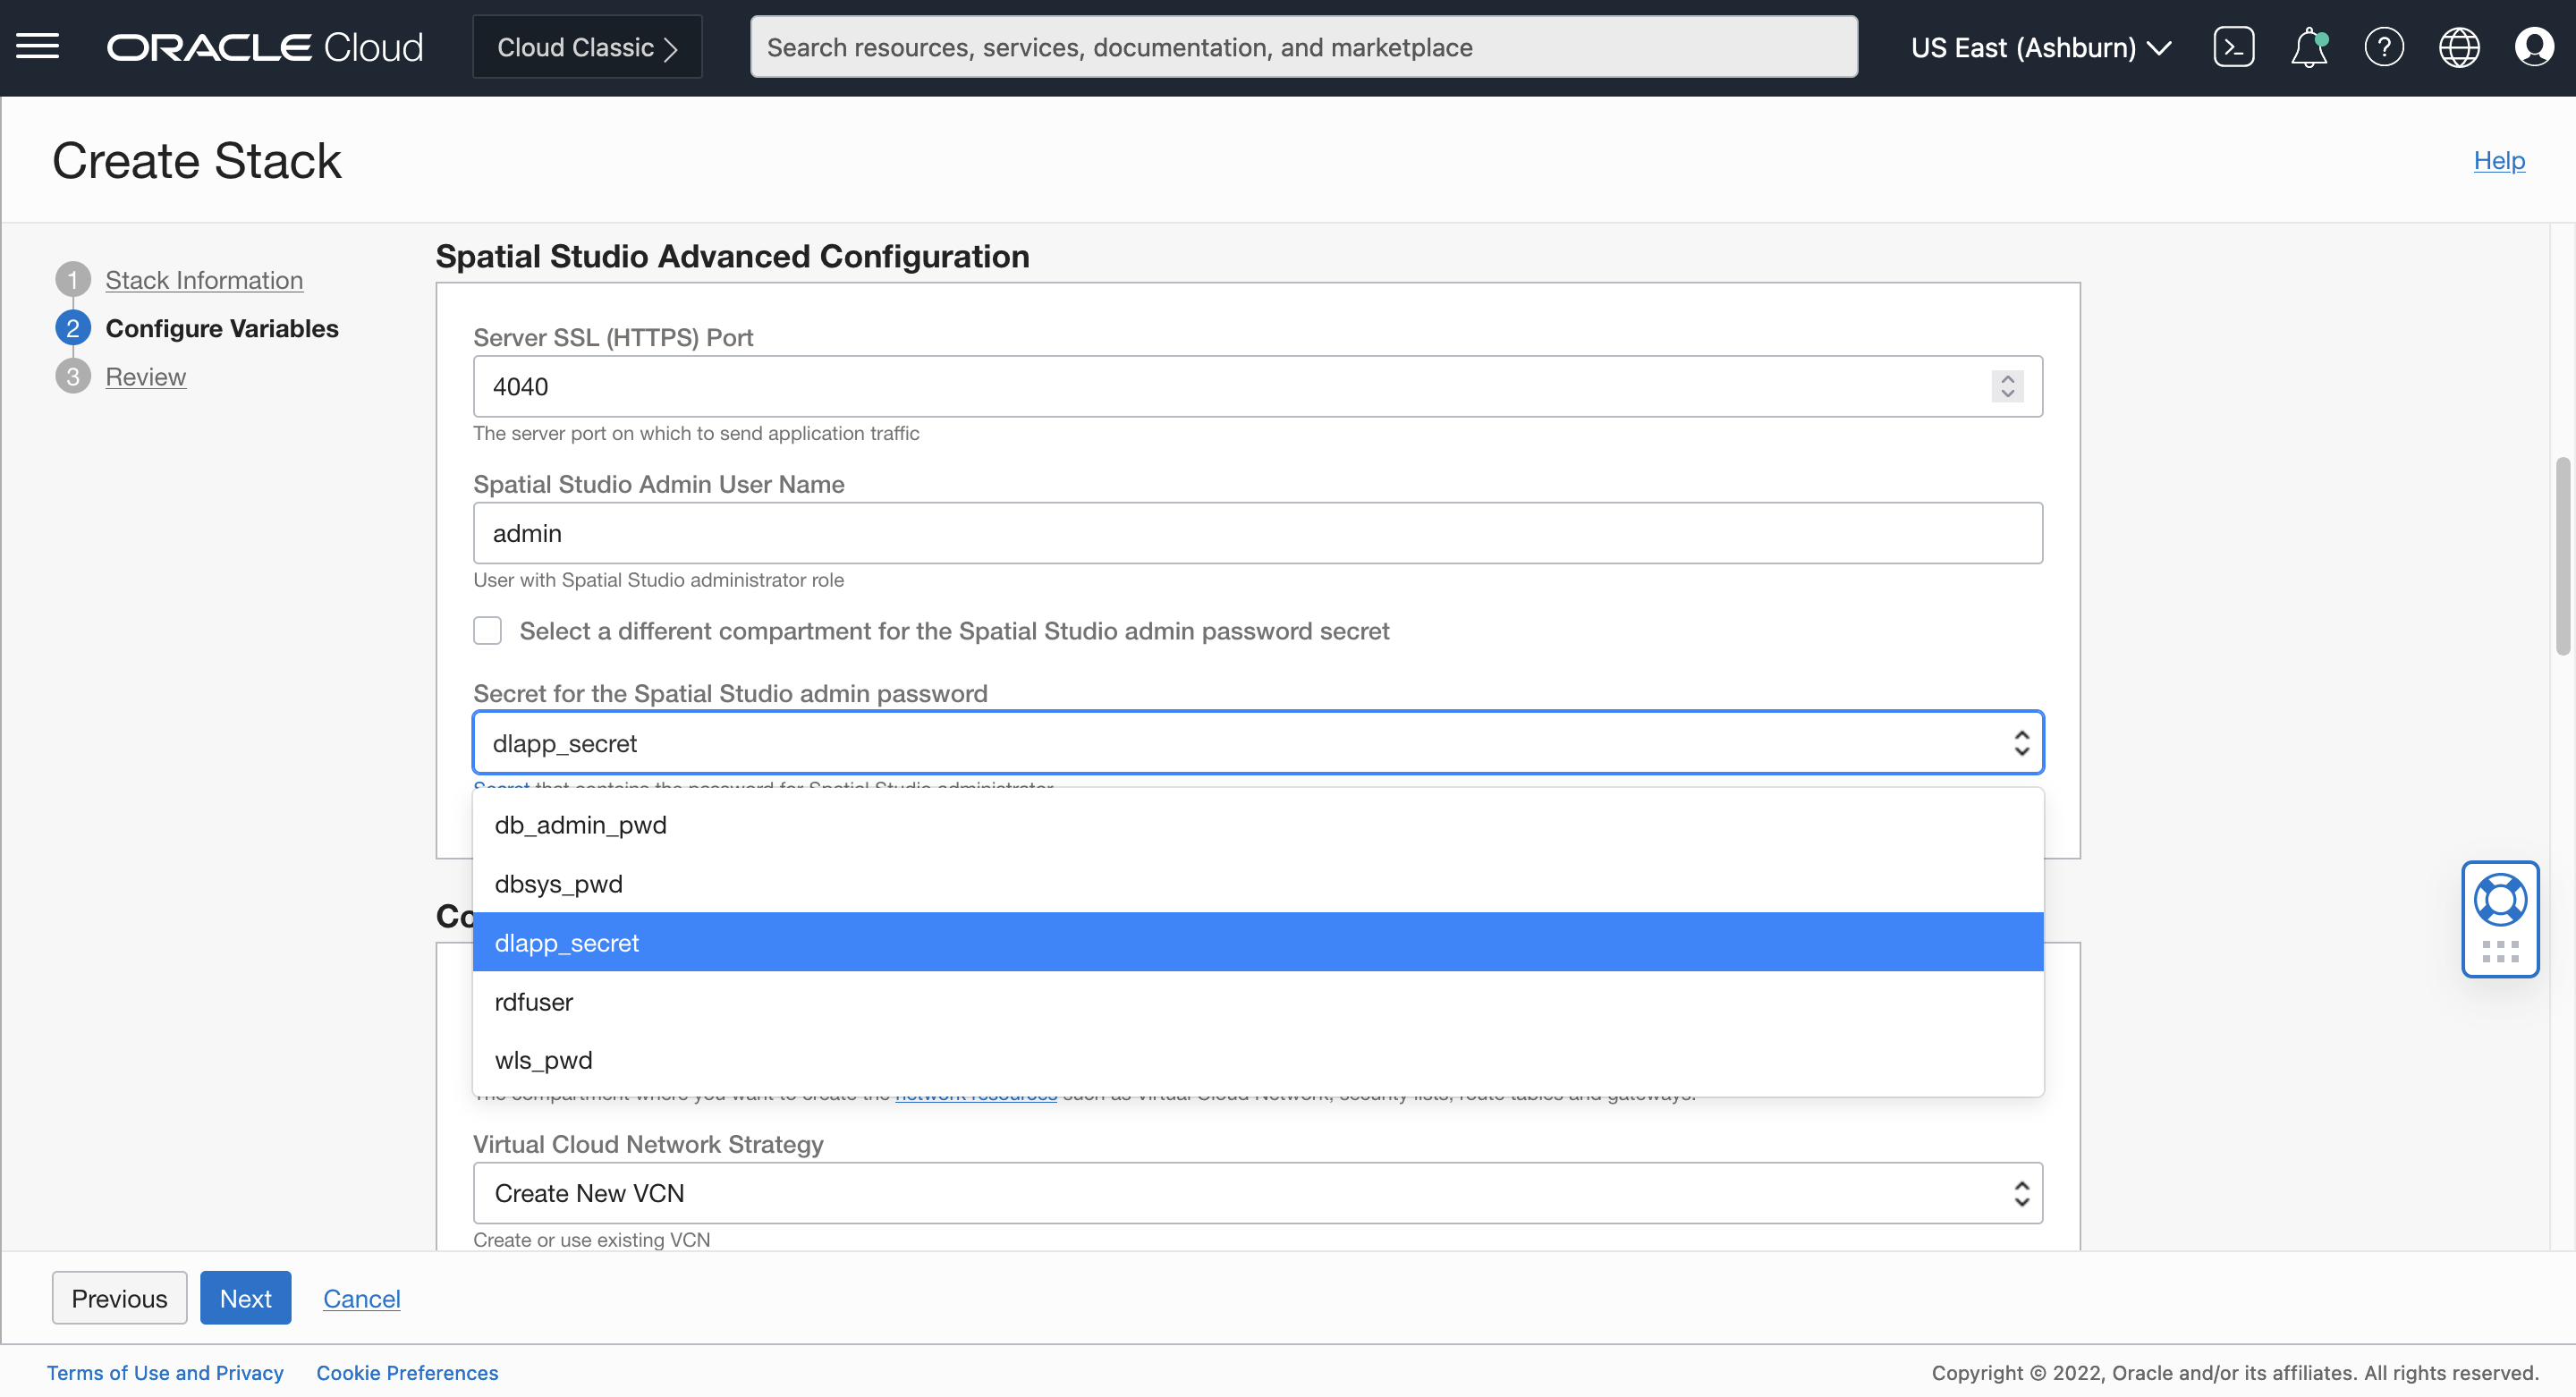Expand the US East (Ashburn) region selector

(x=2040, y=47)
